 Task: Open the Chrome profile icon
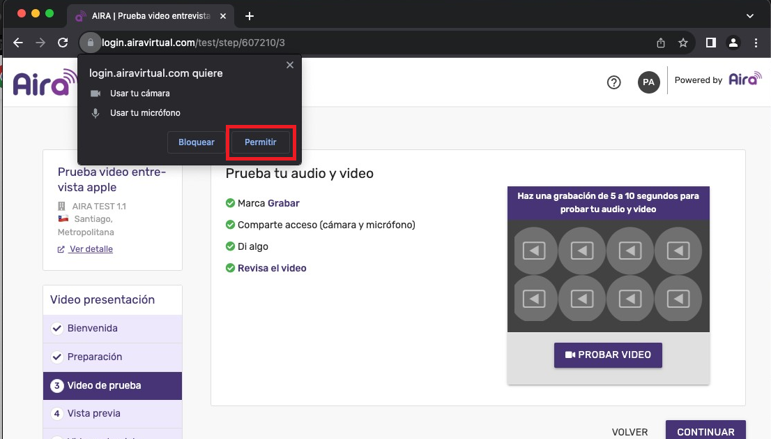click(x=733, y=43)
